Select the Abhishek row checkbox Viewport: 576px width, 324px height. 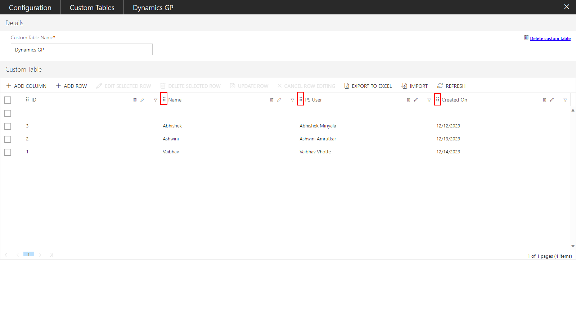coord(8,126)
